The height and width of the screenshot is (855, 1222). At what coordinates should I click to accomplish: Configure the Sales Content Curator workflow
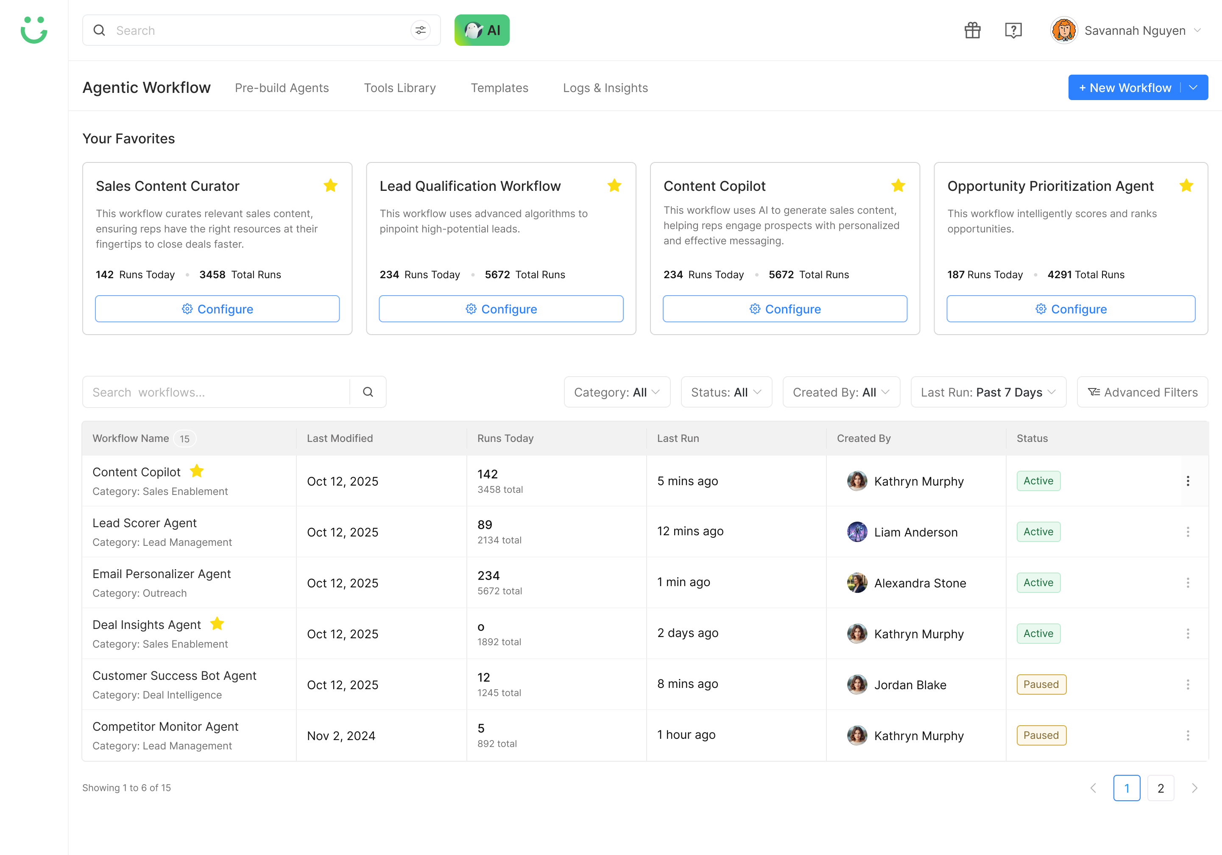coord(217,309)
